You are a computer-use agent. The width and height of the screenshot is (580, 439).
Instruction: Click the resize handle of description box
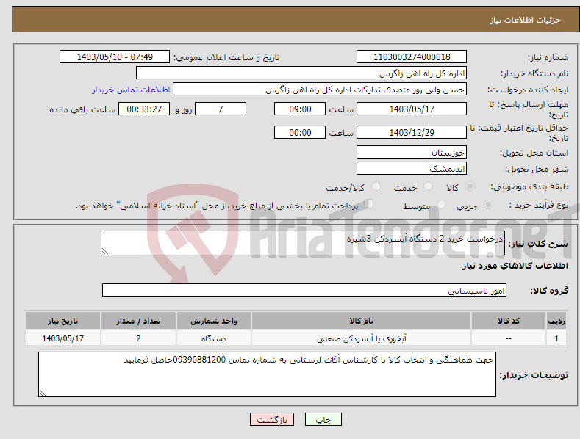[105, 251]
